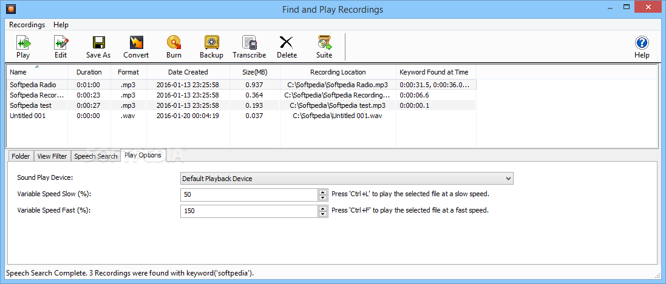666x284 pixels.
Task: Open the Suite icon
Action: [325, 47]
